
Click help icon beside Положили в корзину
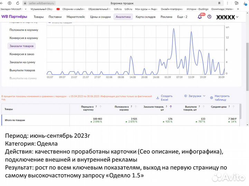[x=131, y=107]
